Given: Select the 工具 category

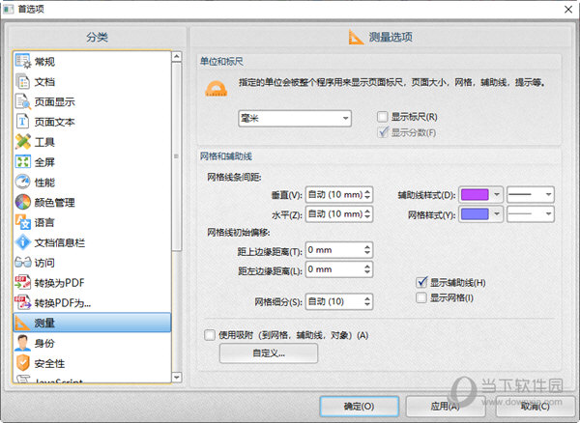Looking at the screenshot, I should click(x=92, y=142).
